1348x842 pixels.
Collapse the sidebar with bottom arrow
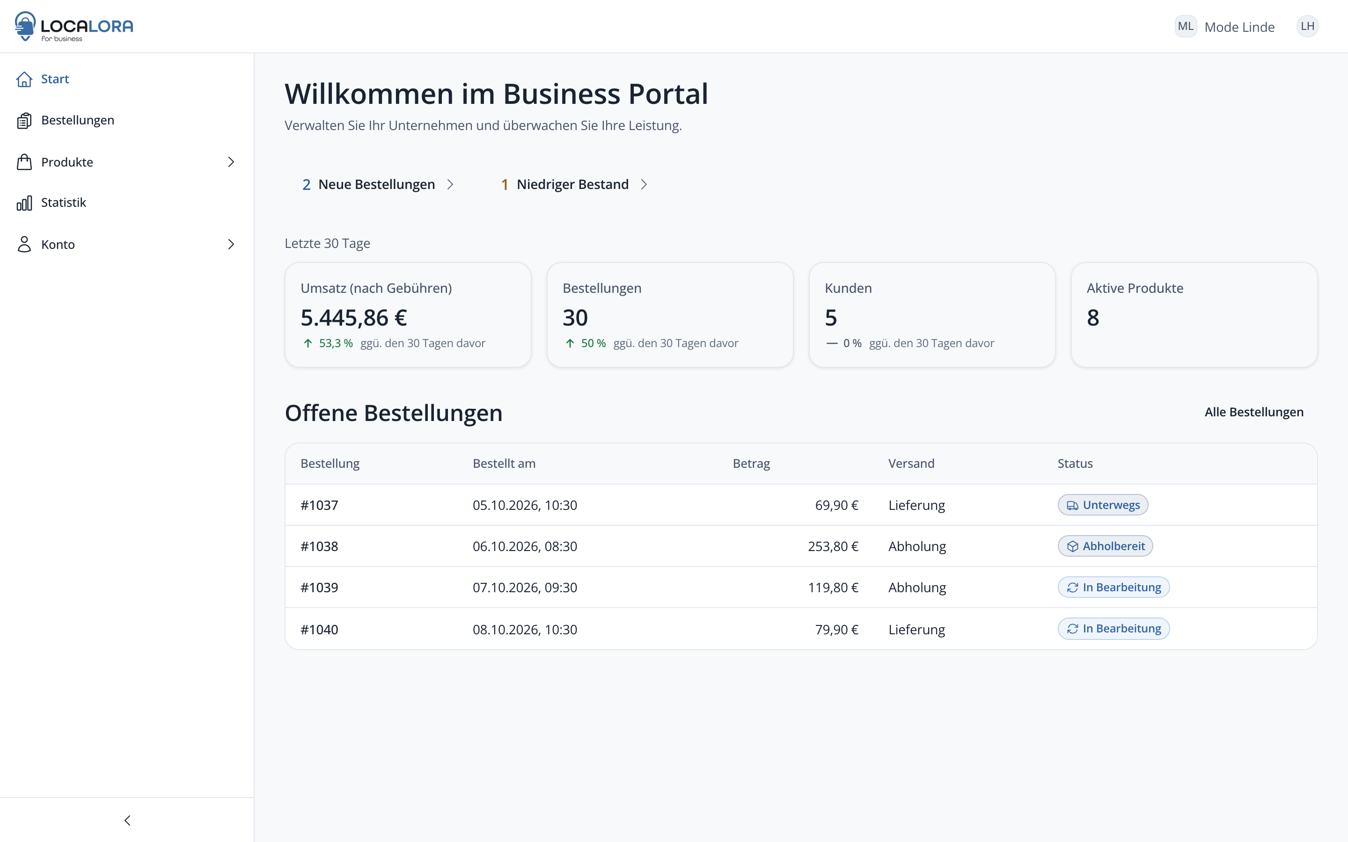(x=127, y=820)
